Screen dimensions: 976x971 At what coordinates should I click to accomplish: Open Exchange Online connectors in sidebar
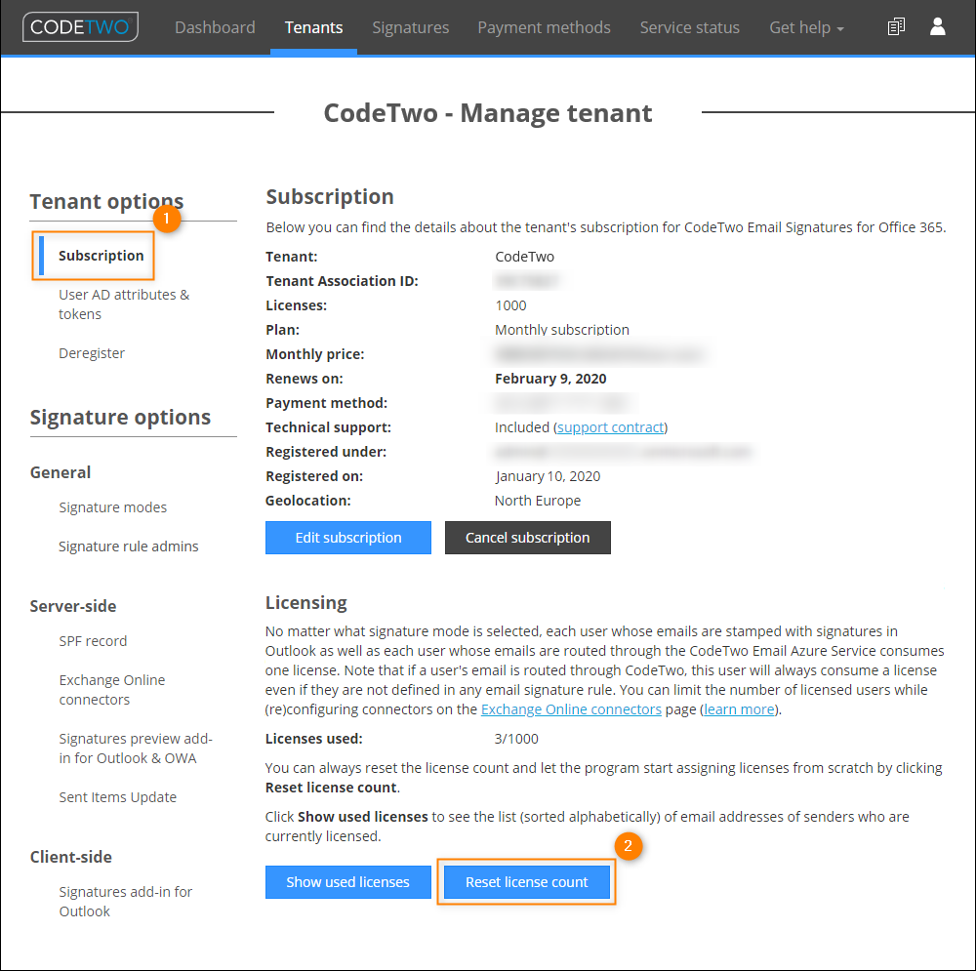112,689
